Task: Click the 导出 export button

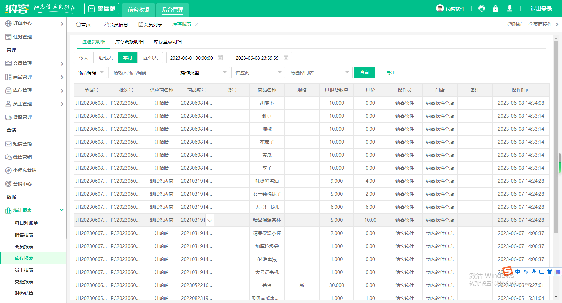Action: [x=391, y=72]
